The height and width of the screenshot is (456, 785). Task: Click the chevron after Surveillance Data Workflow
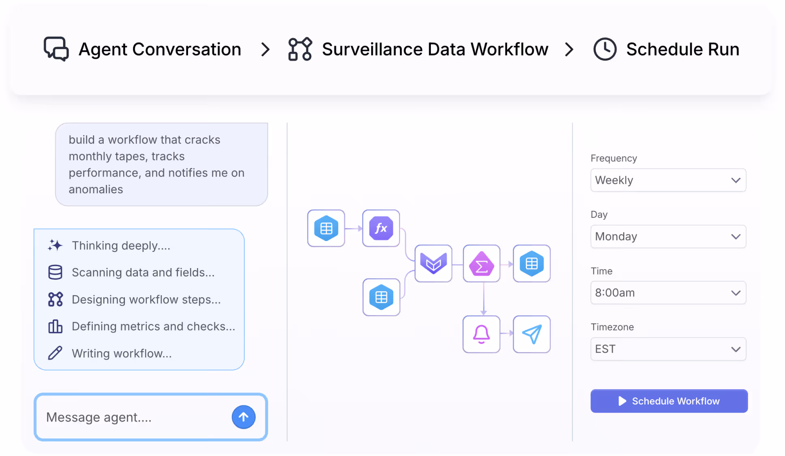[569, 49]
